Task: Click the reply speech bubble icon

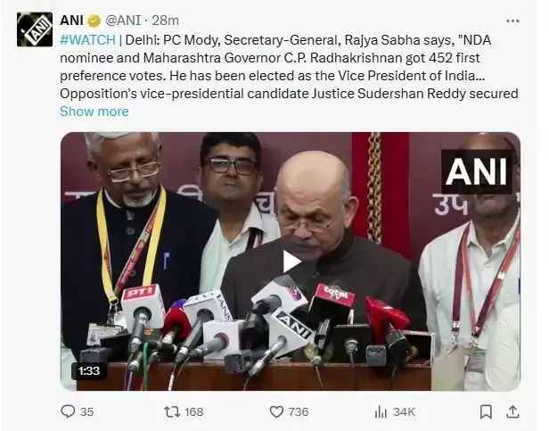Action: click(x=68, y=411)
